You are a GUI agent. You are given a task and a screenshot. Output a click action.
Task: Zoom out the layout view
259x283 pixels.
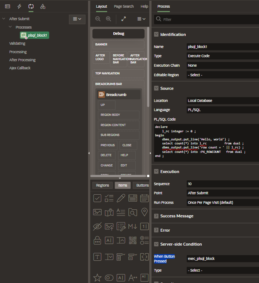click(x=98, y=19)
